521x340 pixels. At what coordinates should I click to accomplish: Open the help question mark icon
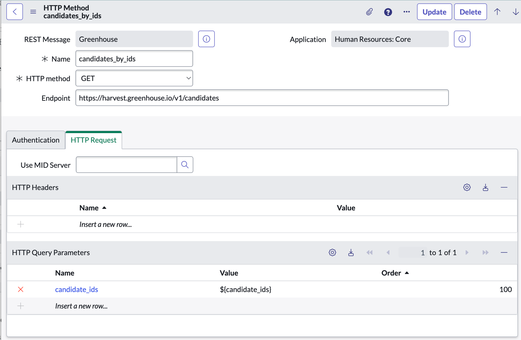388,12
